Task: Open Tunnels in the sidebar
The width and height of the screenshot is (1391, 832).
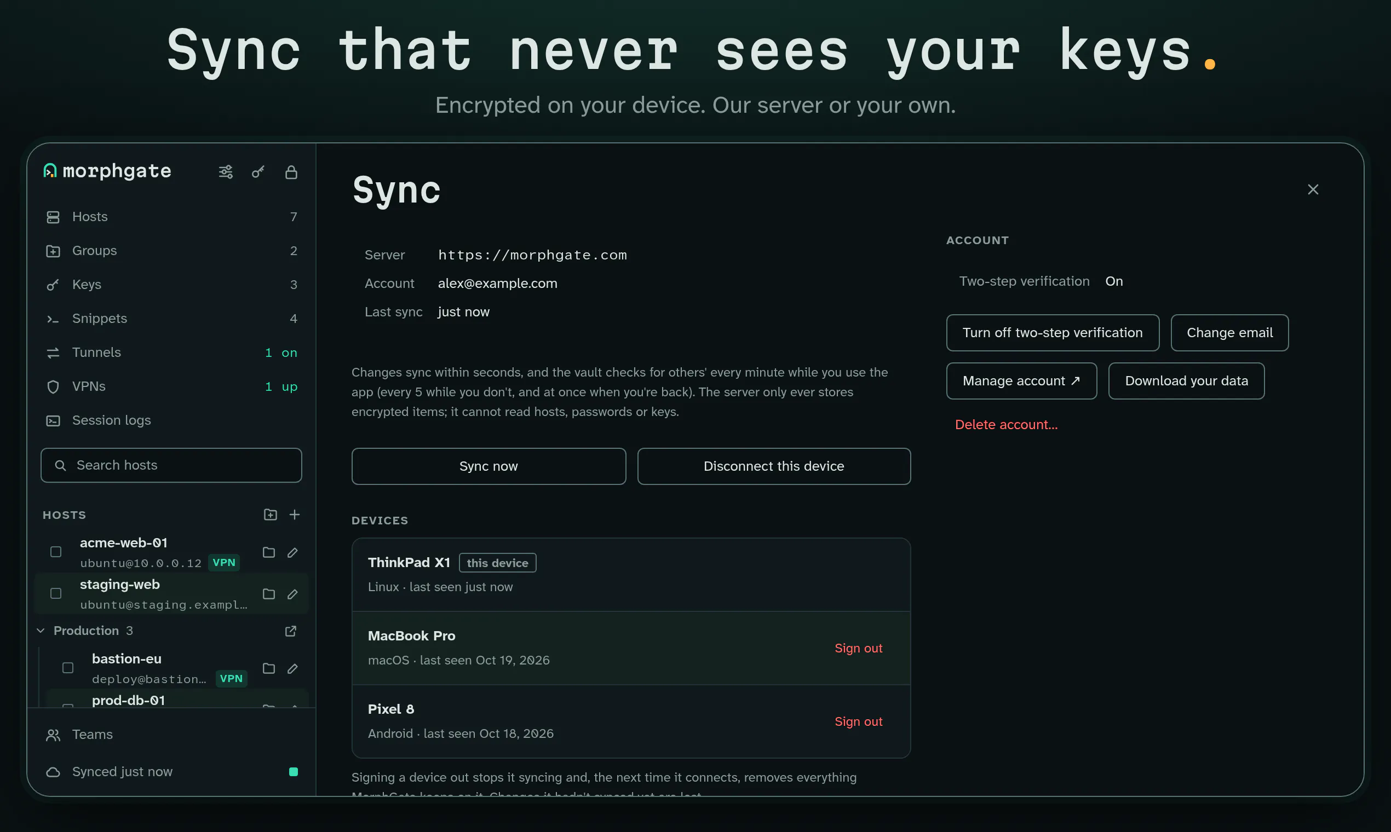Action: pos(171,353)
